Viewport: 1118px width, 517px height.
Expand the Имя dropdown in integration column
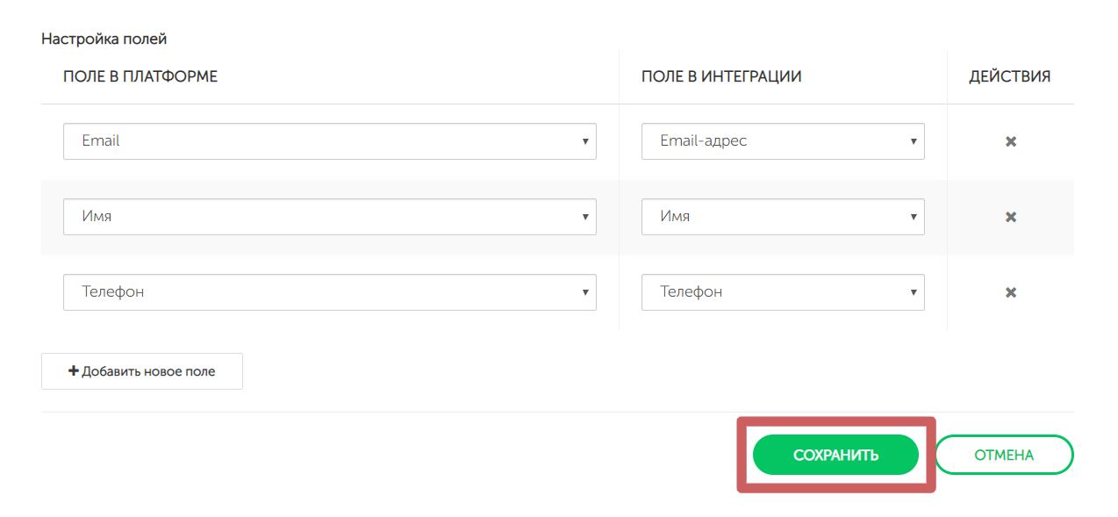782,217
